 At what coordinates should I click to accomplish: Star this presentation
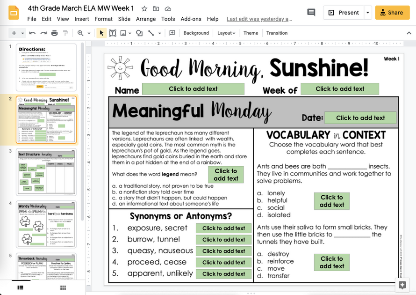144,8
